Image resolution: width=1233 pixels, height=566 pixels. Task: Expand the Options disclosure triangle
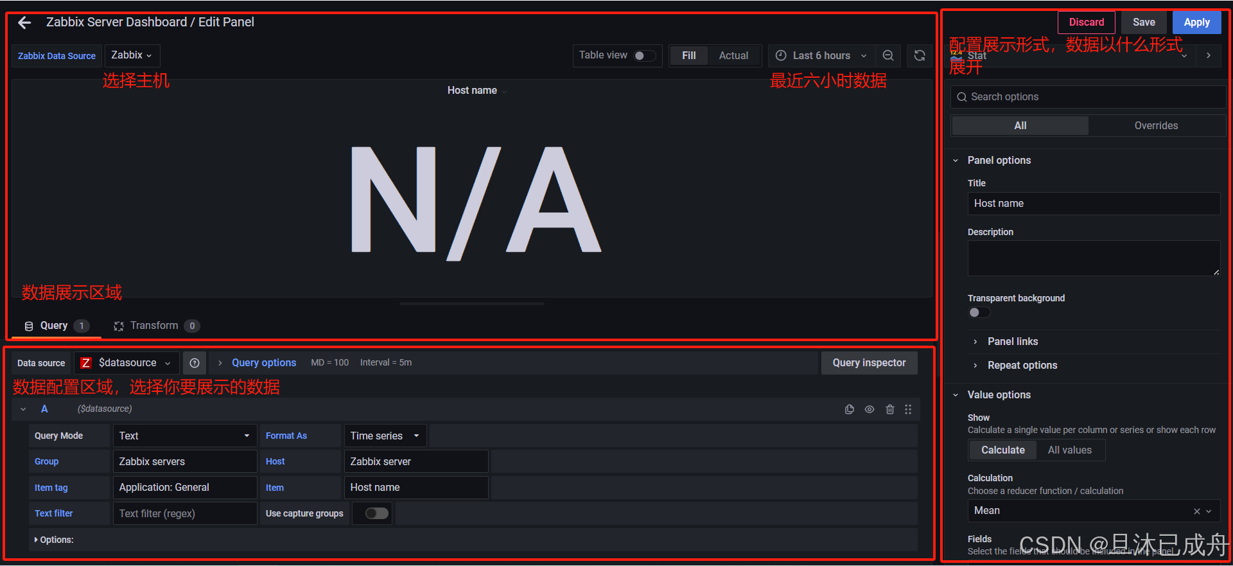36,540
